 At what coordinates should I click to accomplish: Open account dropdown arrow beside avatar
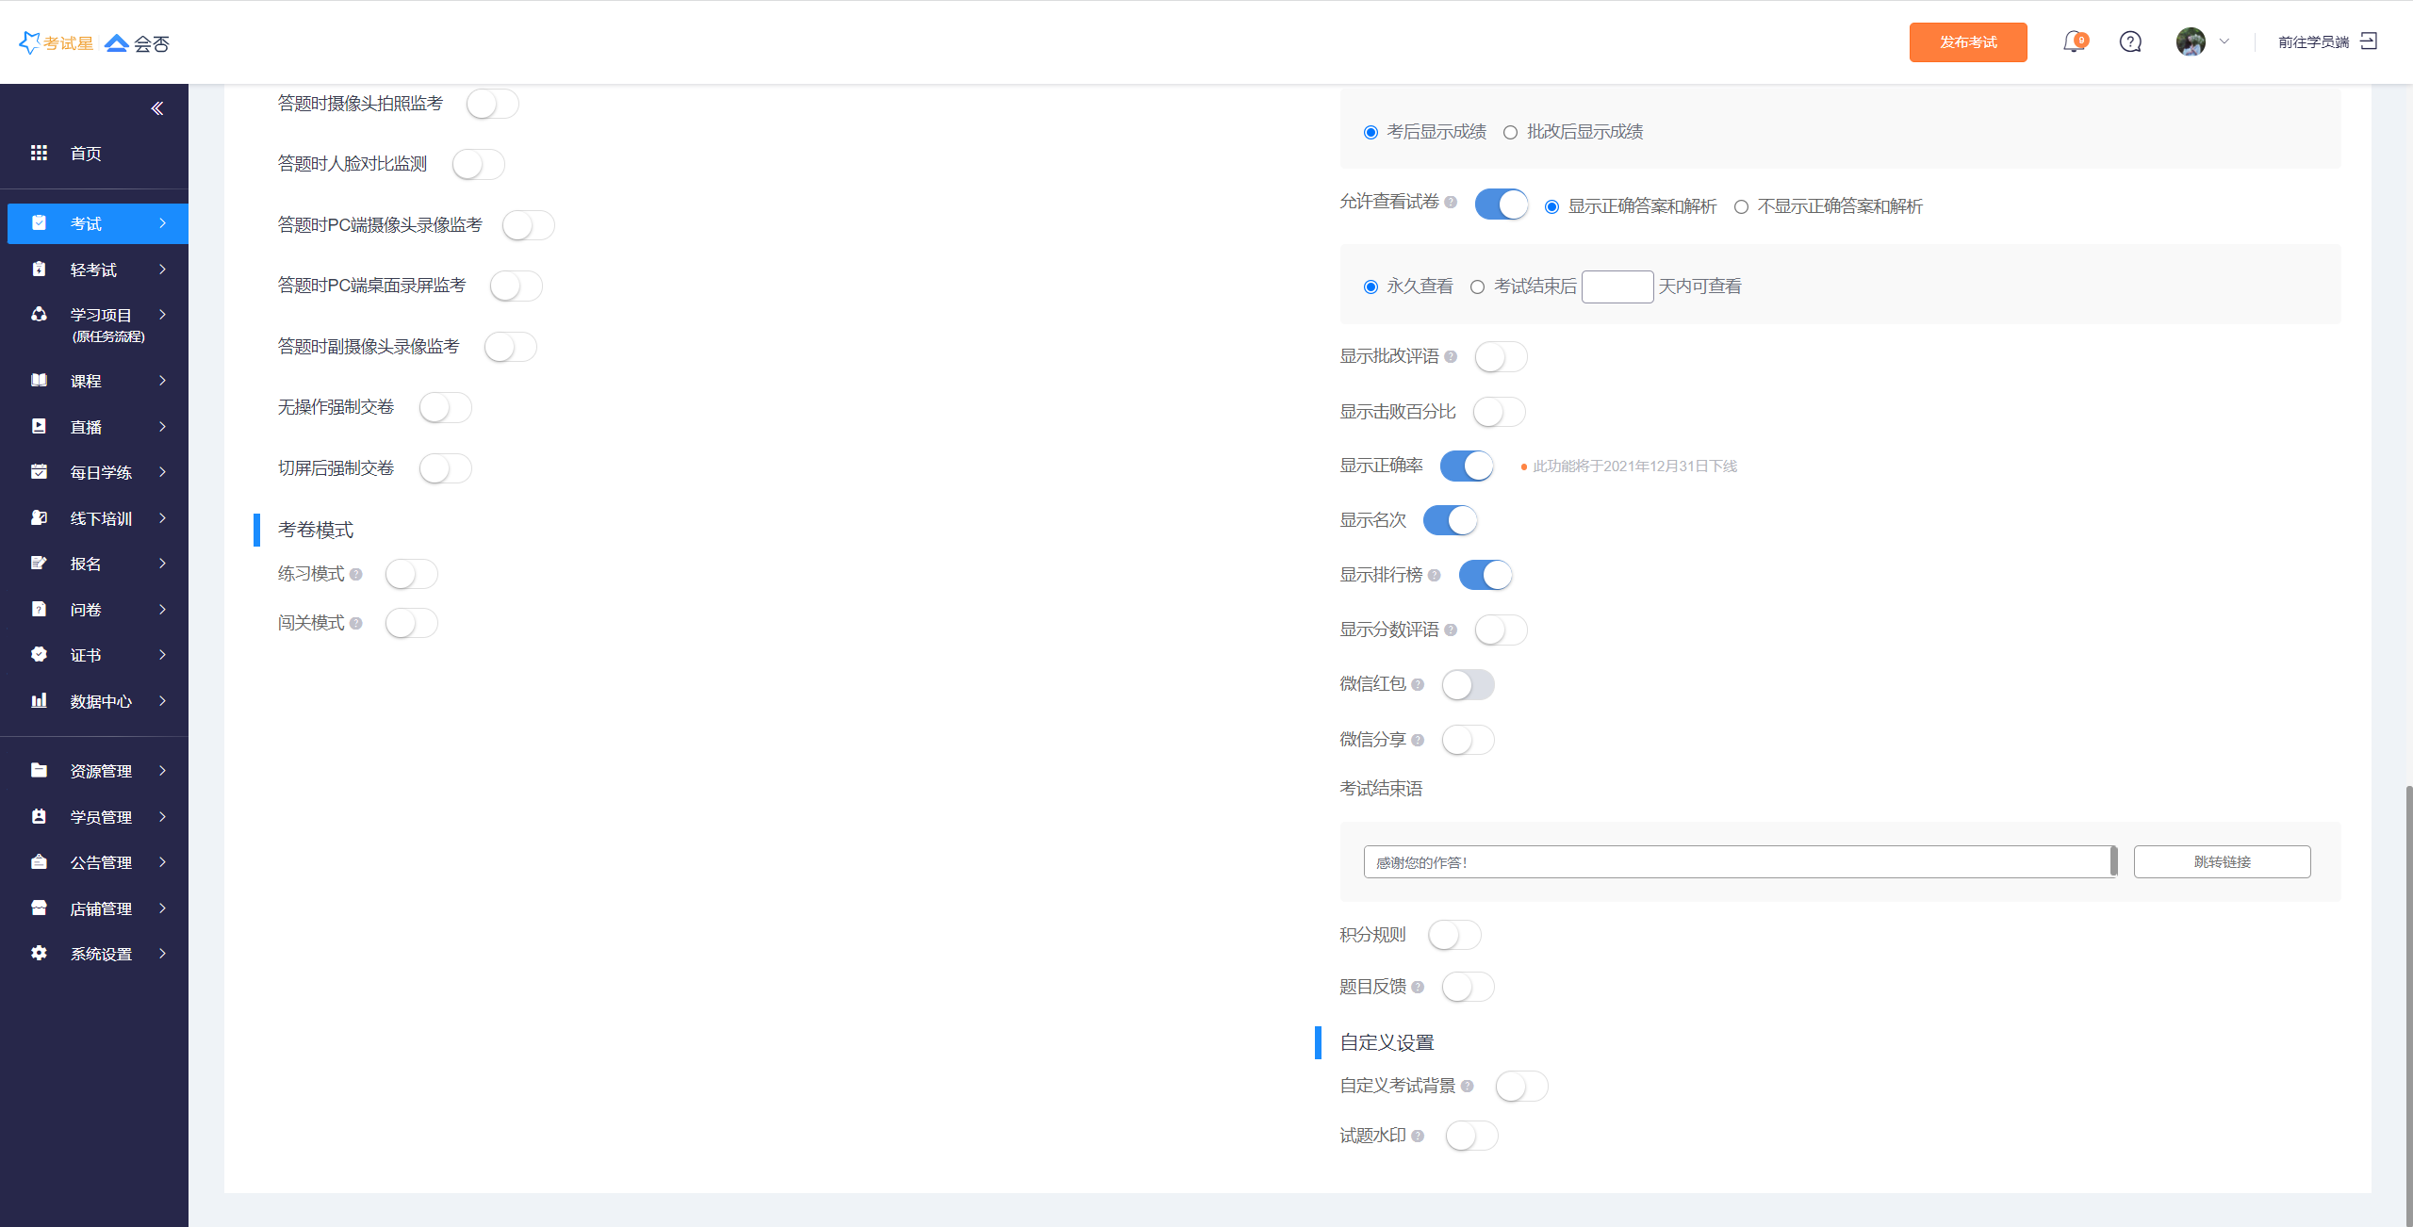coord(2224,42)
